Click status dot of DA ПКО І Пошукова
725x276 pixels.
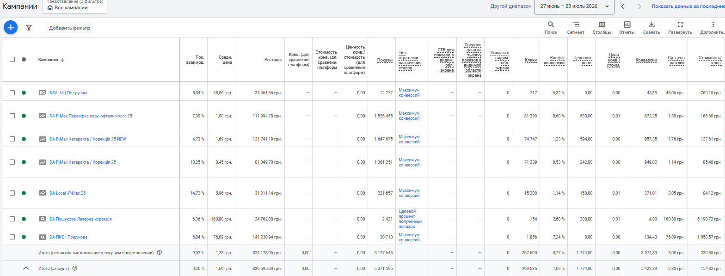(24, 237)
